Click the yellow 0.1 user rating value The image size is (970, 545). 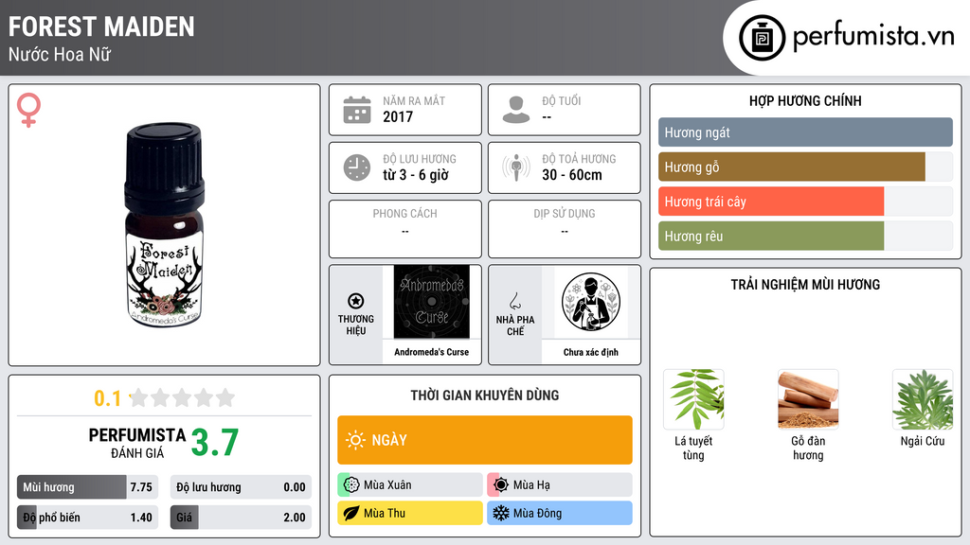coord(108,398)
